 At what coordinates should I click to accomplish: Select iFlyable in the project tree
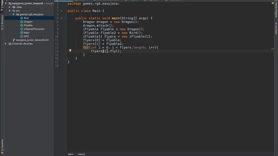coord(28,25)
